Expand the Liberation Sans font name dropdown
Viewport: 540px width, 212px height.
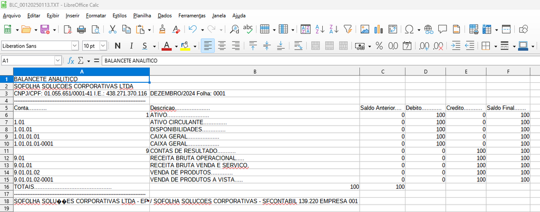[74, 46]
